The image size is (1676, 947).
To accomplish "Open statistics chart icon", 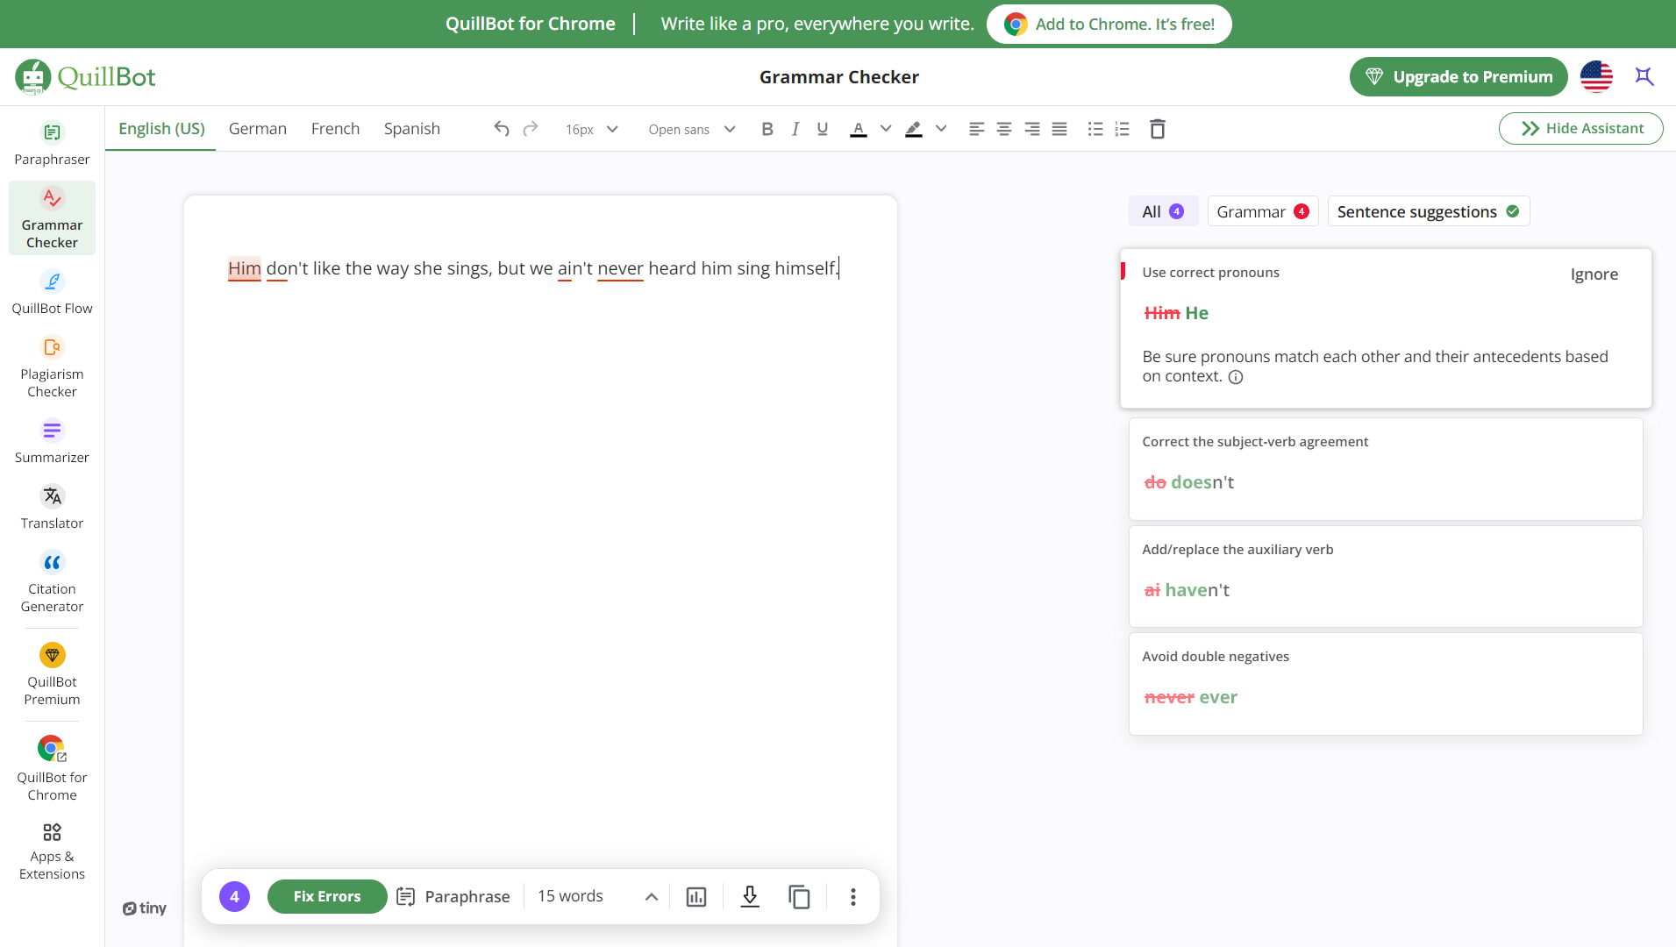I will 696,896.
